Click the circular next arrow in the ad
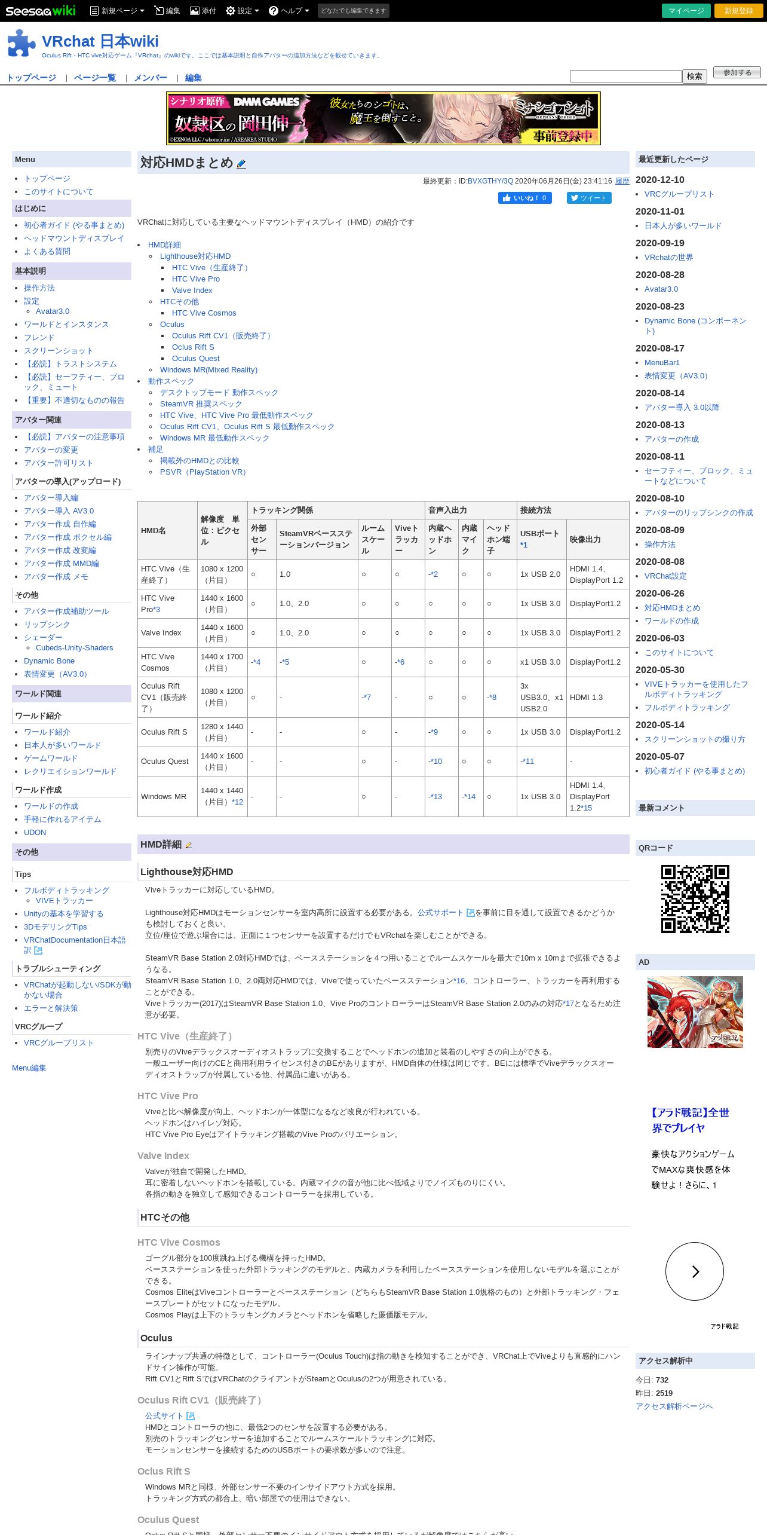The height and width of the screenshot is (1535, 767). pyautogui.click(x=695, y=1271)
